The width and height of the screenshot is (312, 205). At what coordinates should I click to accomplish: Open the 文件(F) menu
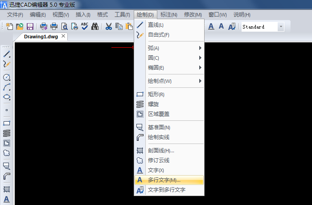15,15
